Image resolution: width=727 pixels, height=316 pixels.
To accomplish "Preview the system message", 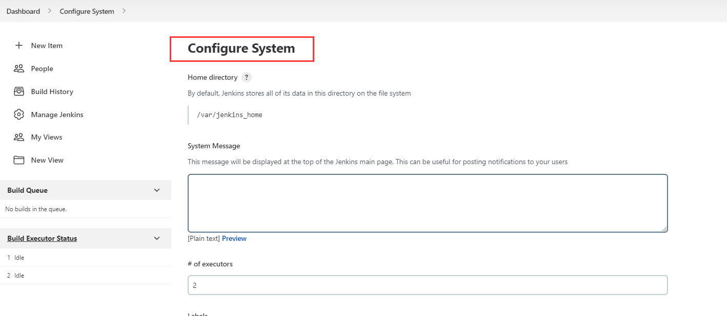I will 234,239.
